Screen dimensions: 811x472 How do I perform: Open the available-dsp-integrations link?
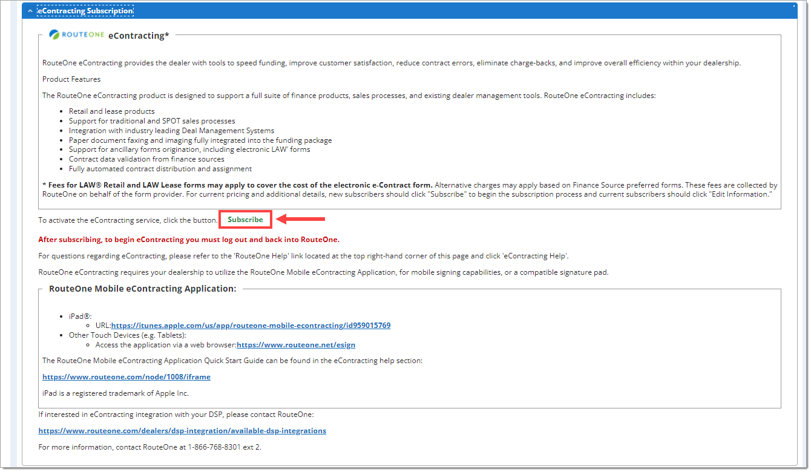(x=182, y=431)
